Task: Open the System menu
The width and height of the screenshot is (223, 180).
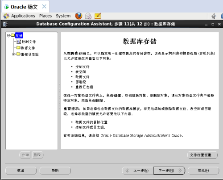Action: click(x=63, y=16)
